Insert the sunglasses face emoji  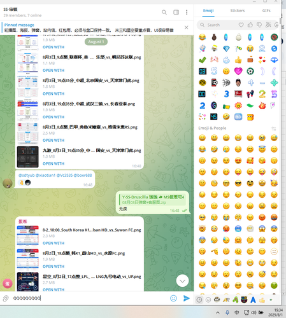tap(238, 183)
